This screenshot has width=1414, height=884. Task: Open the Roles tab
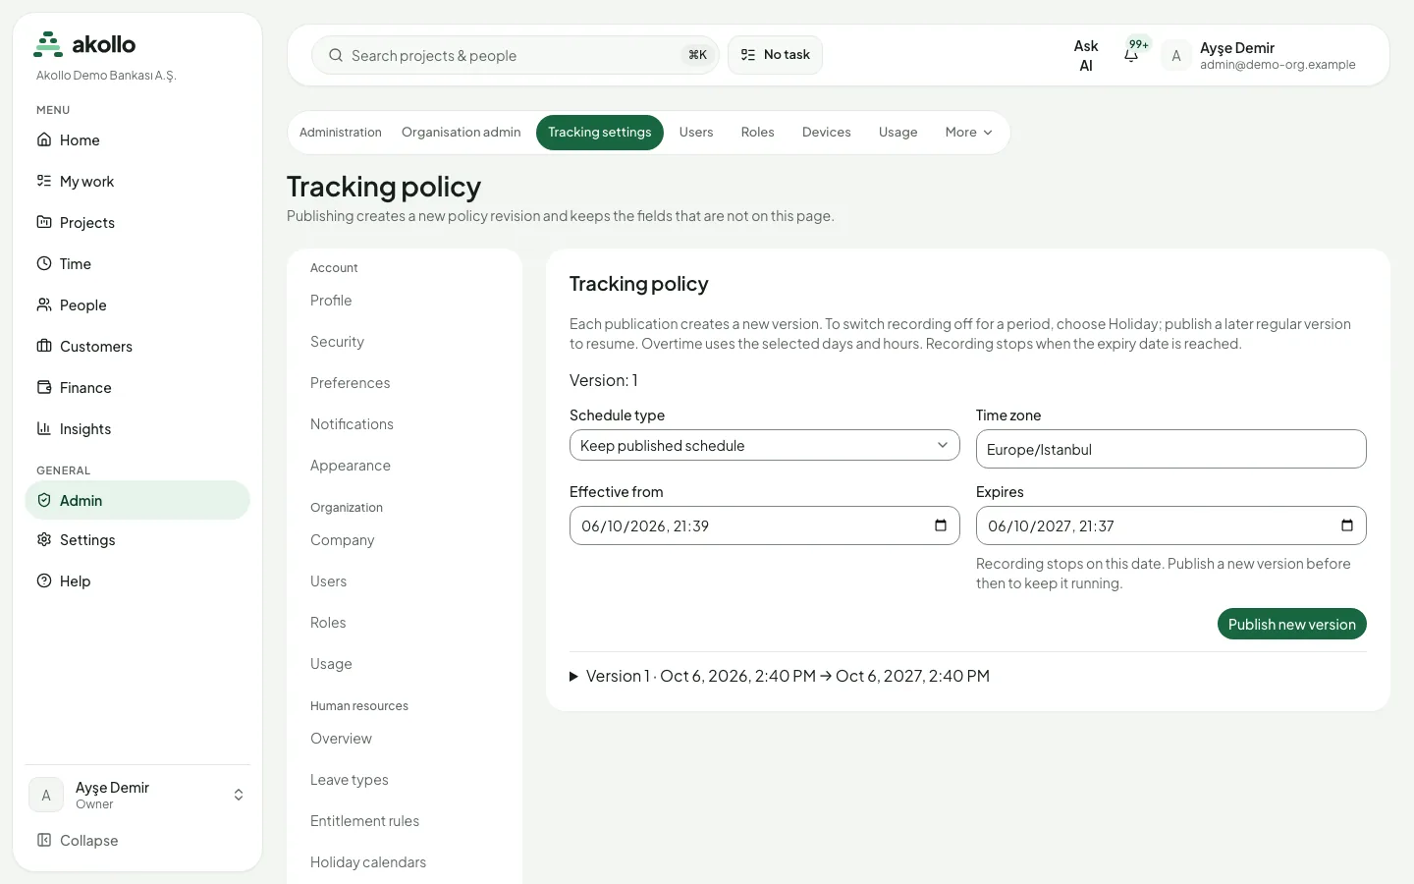click(758, 133)
